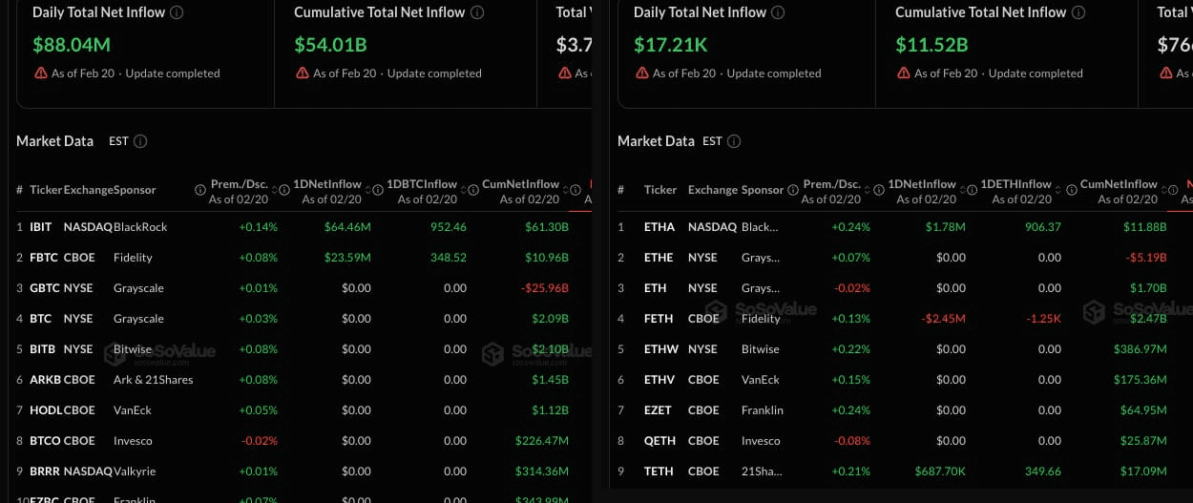The height and width of the screenshot is (503, 1193).
Task: Sort Ethereum table by Prem./Dsc. arrows
Action: pyautogui.click(x=867, y=191)
